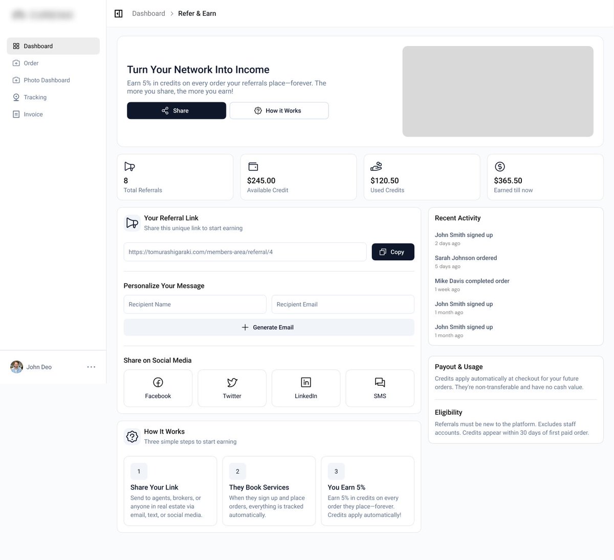Click the gray banner image placeholder
Screen dimensions: 614x560
coord(498,92)
